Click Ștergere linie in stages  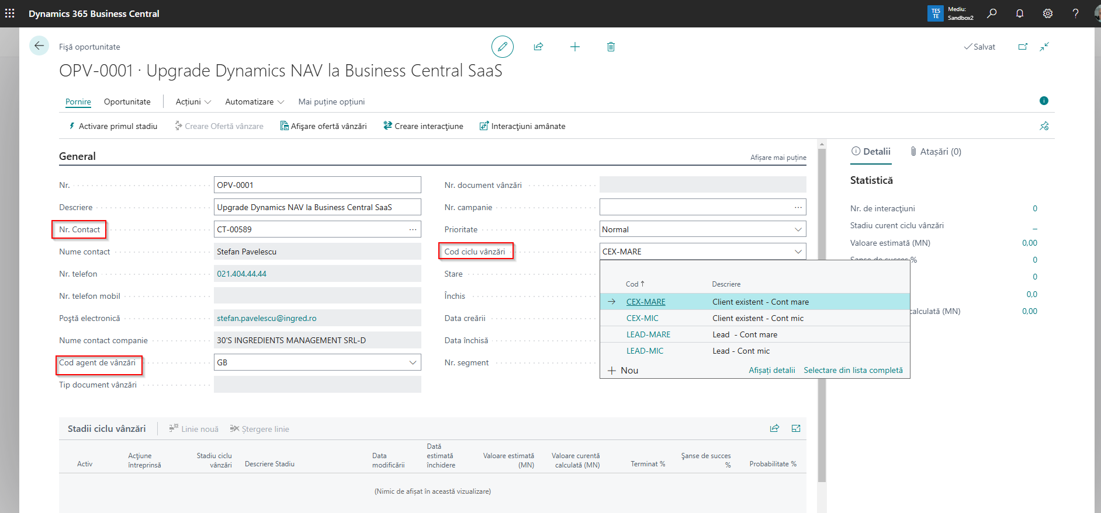pos(259,429)
